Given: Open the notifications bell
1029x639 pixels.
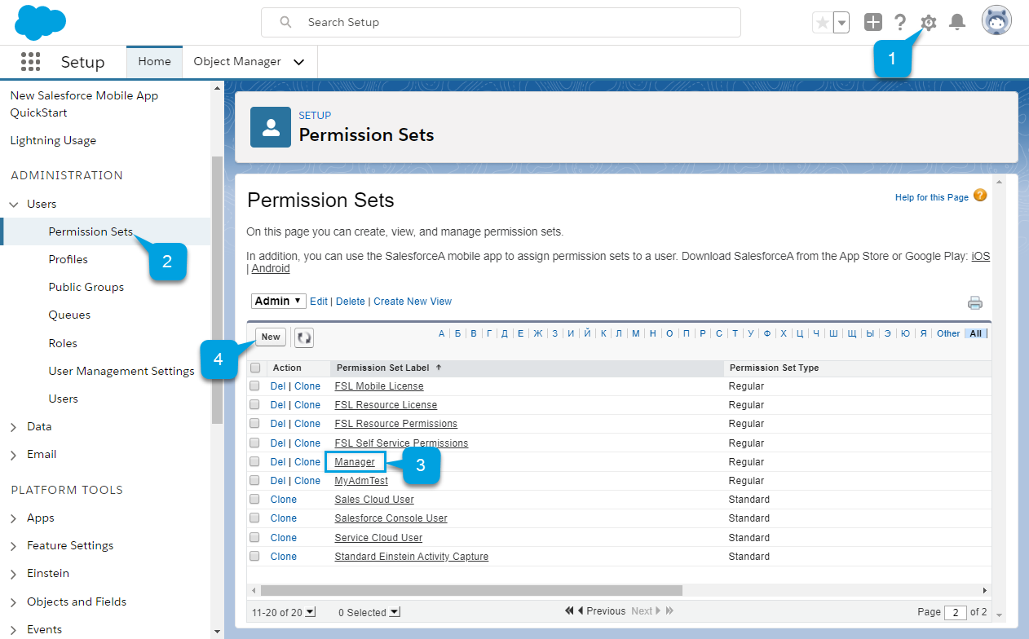Looking at the screenshot, I should 957,23.
